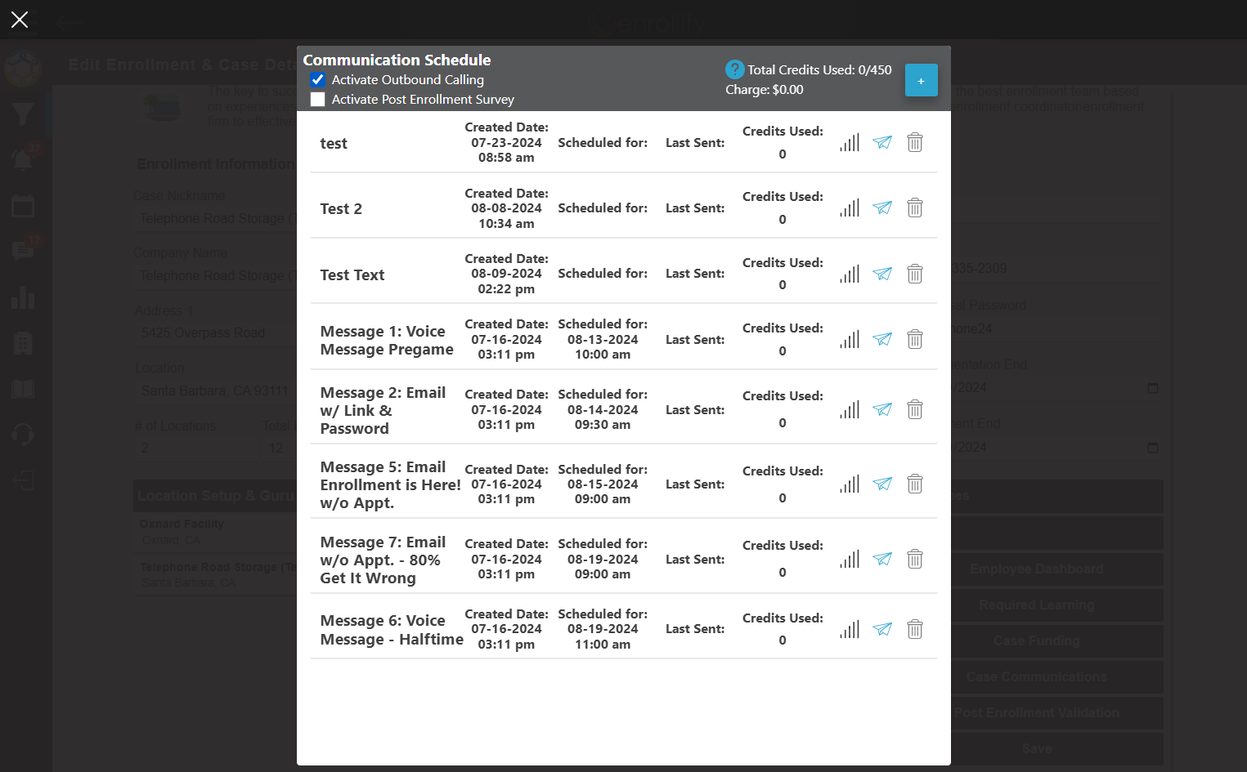Image resolution: width=1247 pixels, height=772 pixels.
Task: Delete Message 6 Voice Message Halftime
Action: [x=915, y=629]
